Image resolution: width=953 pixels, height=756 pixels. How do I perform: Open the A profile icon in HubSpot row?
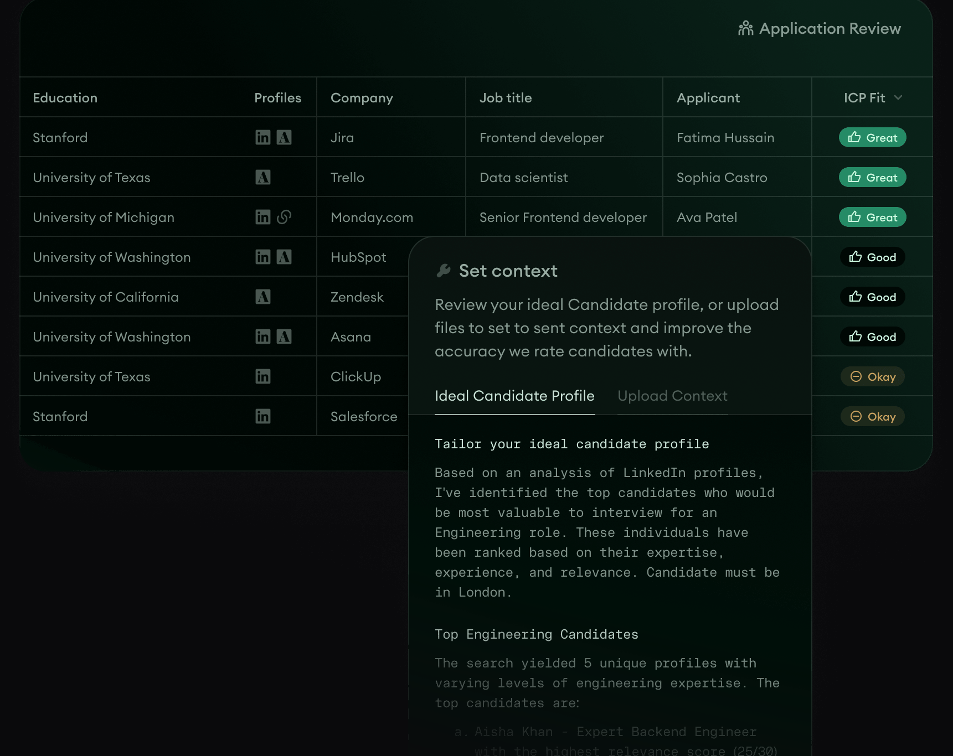tap(284, 257)
